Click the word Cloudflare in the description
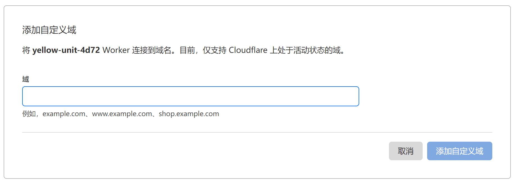 click(x=248, y=50)
